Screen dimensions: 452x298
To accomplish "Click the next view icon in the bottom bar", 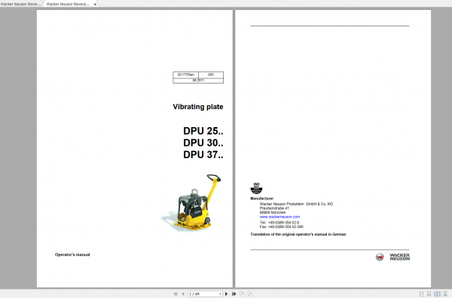I will click(x=250, y=294).
